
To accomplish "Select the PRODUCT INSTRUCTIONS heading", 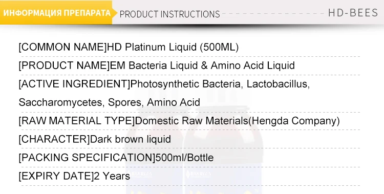I will click(x=169, y=14).
